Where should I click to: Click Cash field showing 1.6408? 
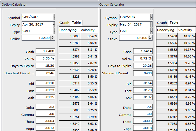tap(45, 51)
